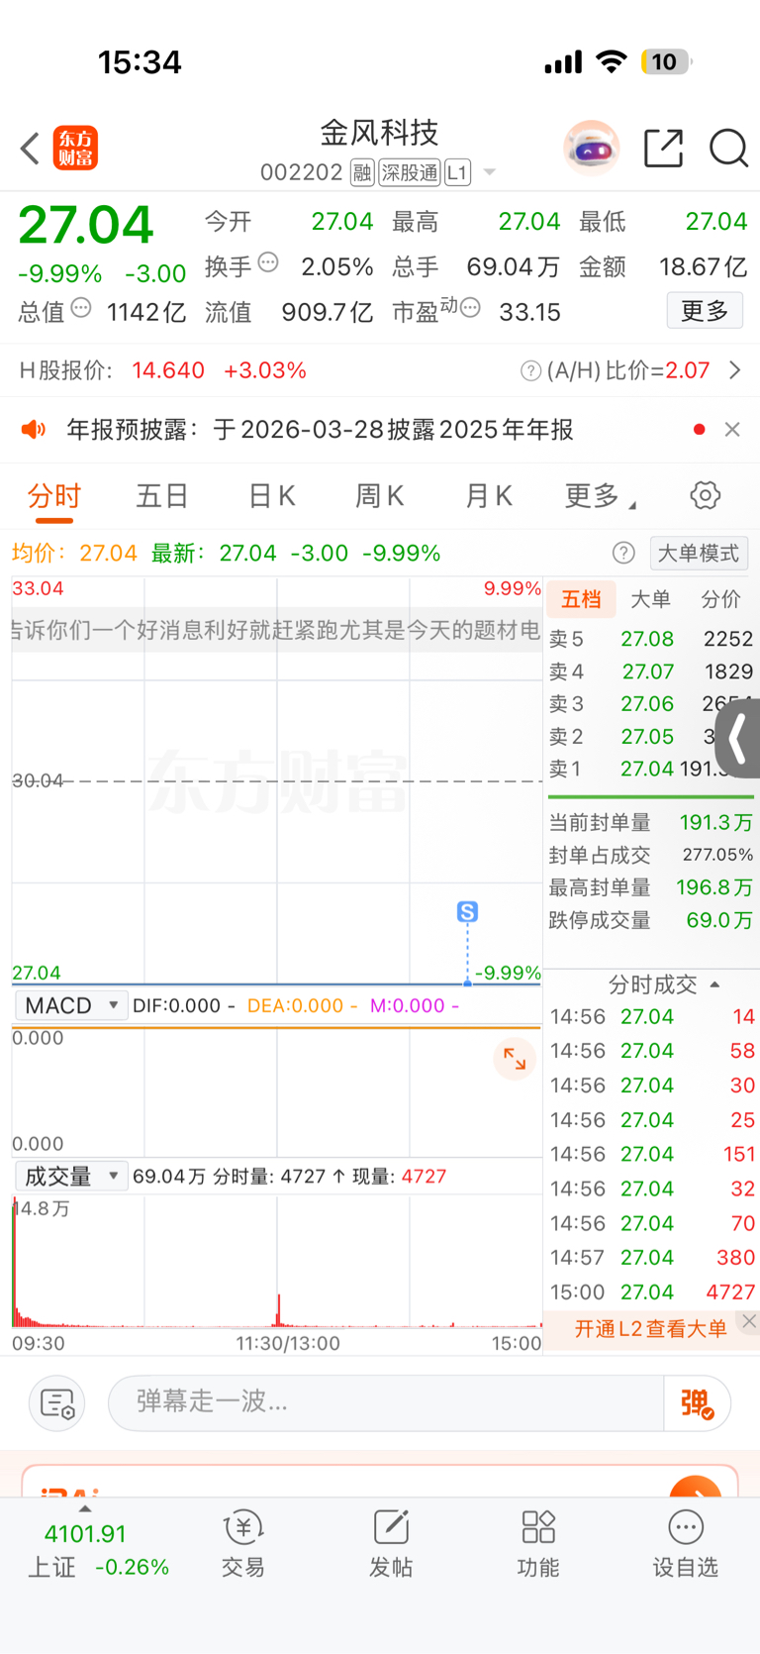Tap the info icon next to 换手
Image resolution: width=760 pixels, height=1654 pixels.
tap(268, 262)
